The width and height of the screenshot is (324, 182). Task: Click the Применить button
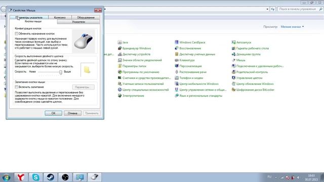[x=92, y=113]
